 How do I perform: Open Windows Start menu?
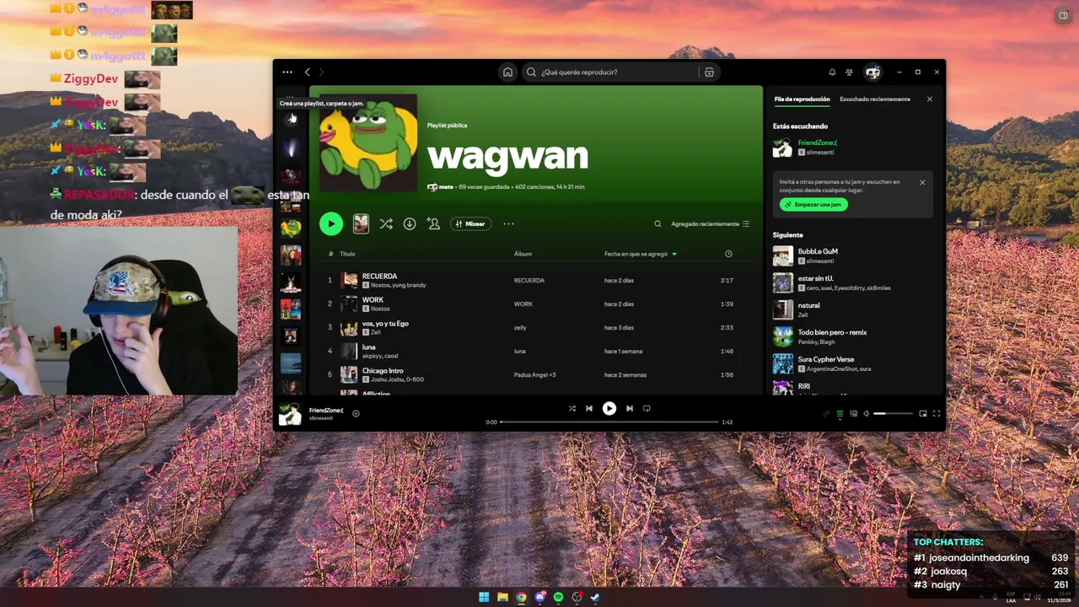coord(484,597)
